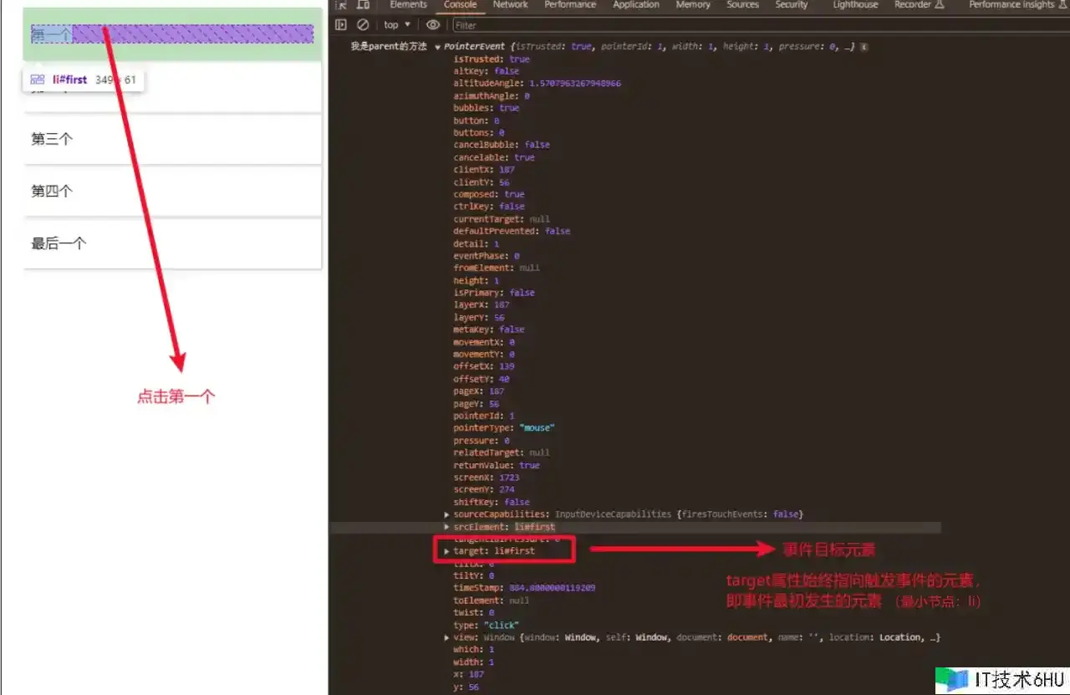Click the offsetX: 139 property
1070x695 pixels.
click(x=484, y=366)
